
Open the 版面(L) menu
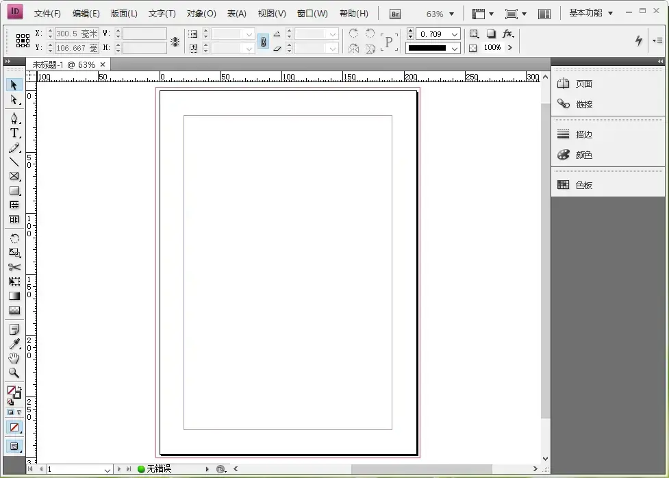click(x=124, y=14)
